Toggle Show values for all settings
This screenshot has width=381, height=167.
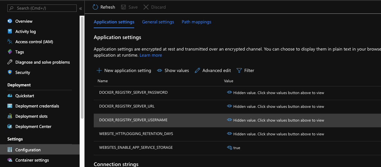(x=173, y=70)
